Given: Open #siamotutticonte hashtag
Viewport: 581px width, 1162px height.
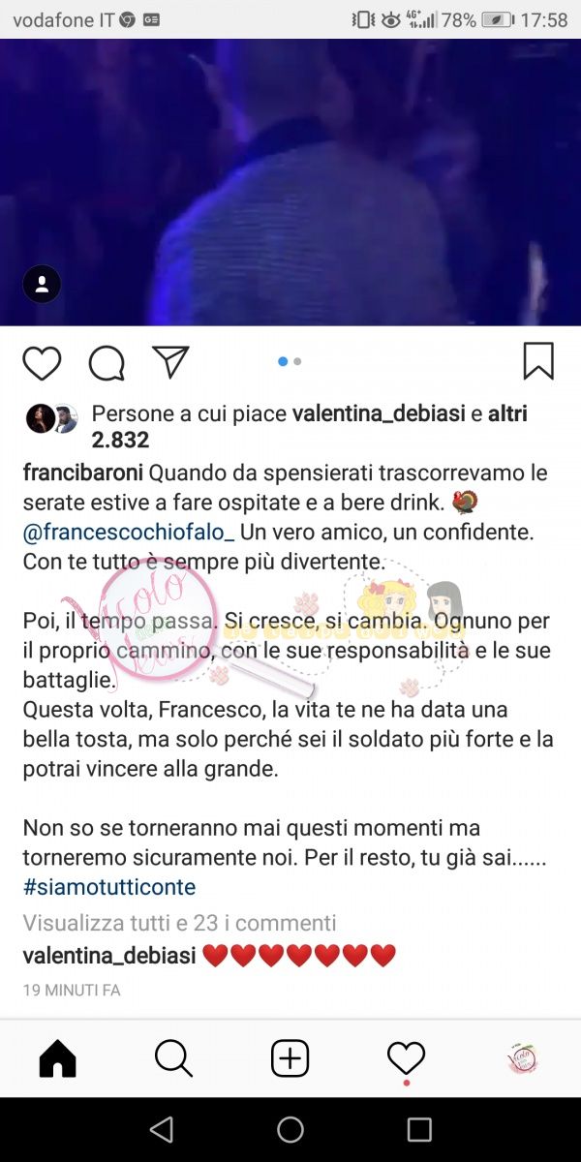Looking at the screenshot, I should 109,887.
